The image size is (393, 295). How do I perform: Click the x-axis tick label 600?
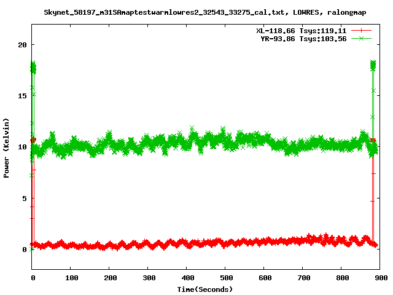(x=265, y=278)
